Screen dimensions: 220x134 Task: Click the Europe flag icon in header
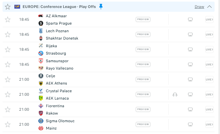[18, 7]
